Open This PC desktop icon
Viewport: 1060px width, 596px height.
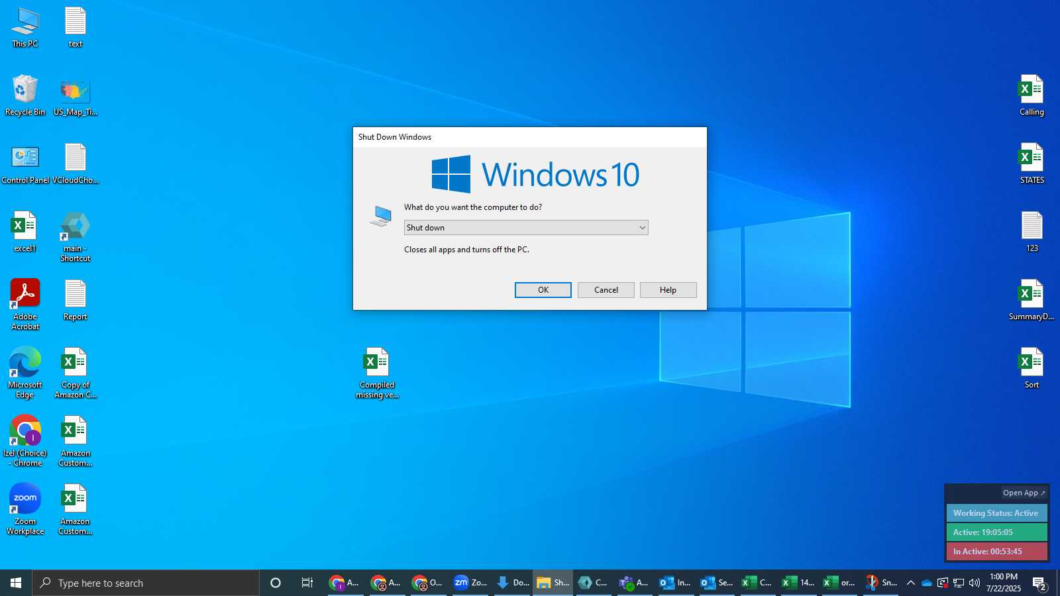coord(25,28)
